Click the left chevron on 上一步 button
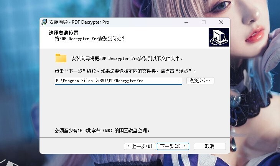280x166 pixels. pos(128,146)
